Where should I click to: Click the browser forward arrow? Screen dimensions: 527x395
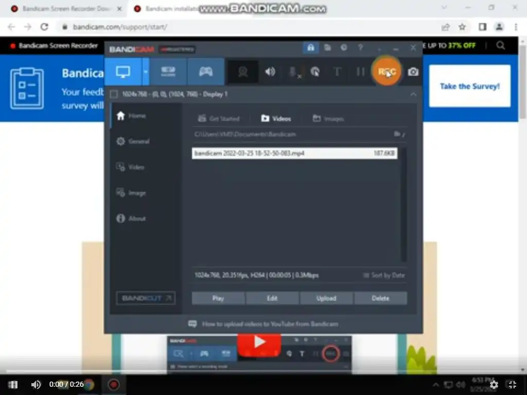coord(28,27)
